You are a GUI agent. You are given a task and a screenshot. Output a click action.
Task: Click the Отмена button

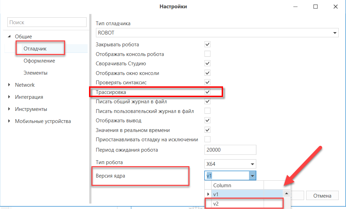[x=322, y=196]
